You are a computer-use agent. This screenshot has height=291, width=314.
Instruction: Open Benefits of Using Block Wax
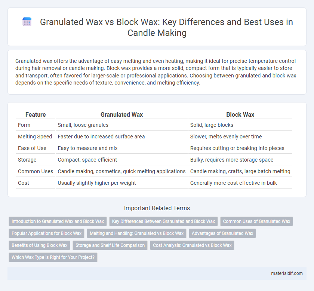(40, 245)
